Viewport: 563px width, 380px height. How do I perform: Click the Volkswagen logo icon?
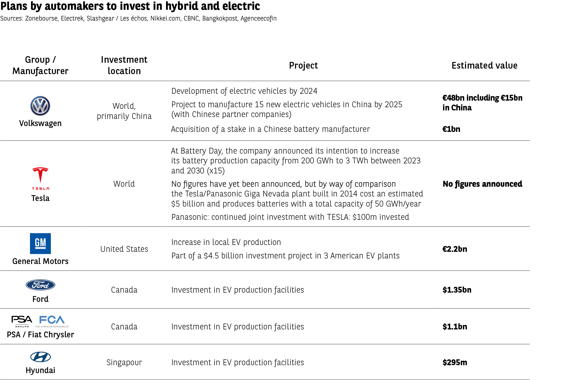point(40,106)
